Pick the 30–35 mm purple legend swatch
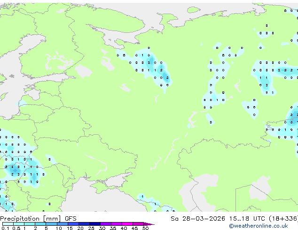 (106, 224)
